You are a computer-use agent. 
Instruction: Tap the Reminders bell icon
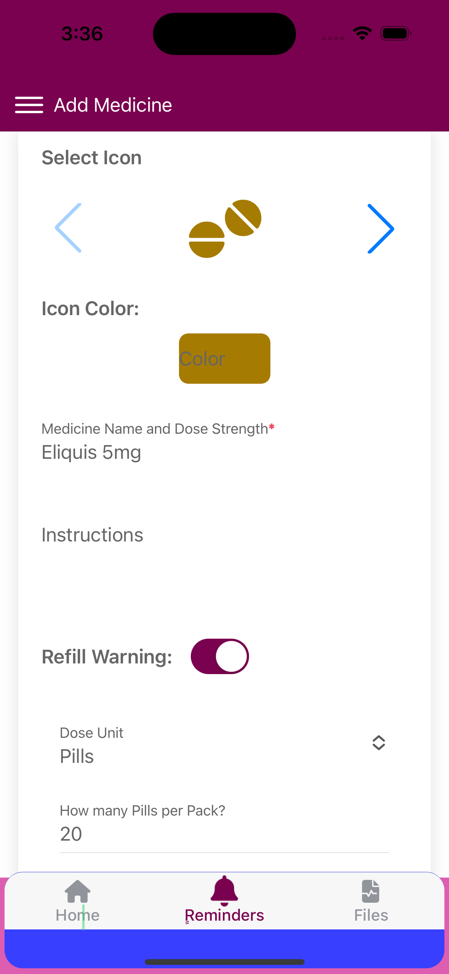tap(224, 891)
